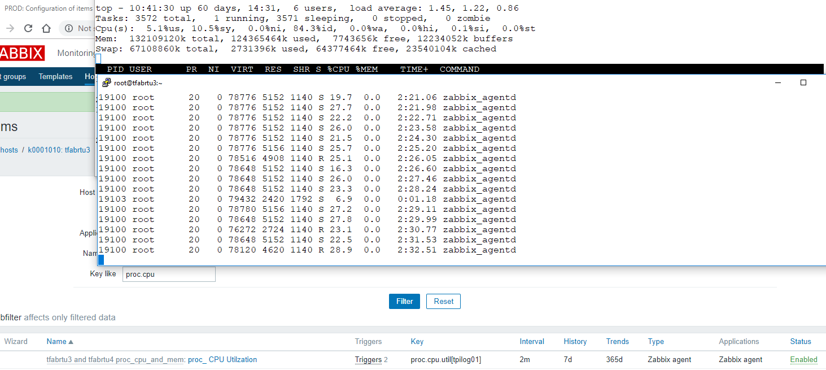This screenshot has height=370, width=826.
Task: Select the Swap usage line in top
Action: click(296, 49)
